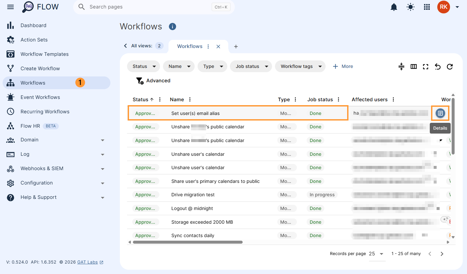Select Logout @ midnight workflow
The image size is (467, 274).
click(193, 208)
